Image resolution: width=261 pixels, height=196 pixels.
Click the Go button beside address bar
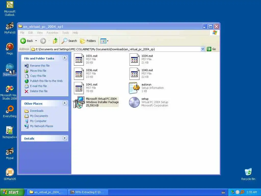[211, 49]
